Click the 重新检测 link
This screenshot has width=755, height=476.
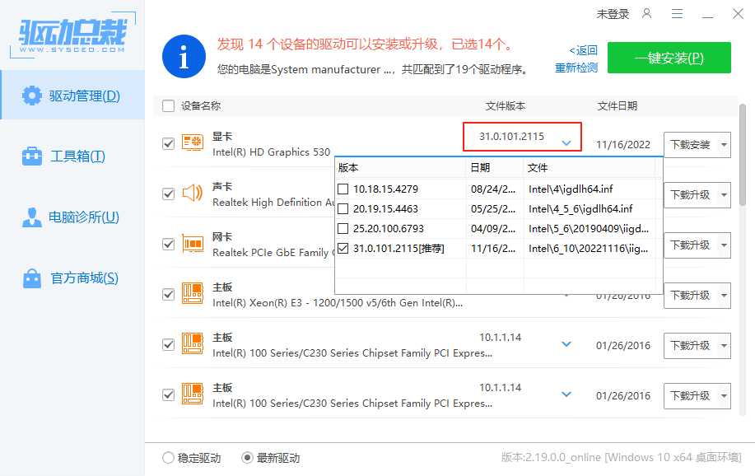pyautogui.click(x=576, y=68)
